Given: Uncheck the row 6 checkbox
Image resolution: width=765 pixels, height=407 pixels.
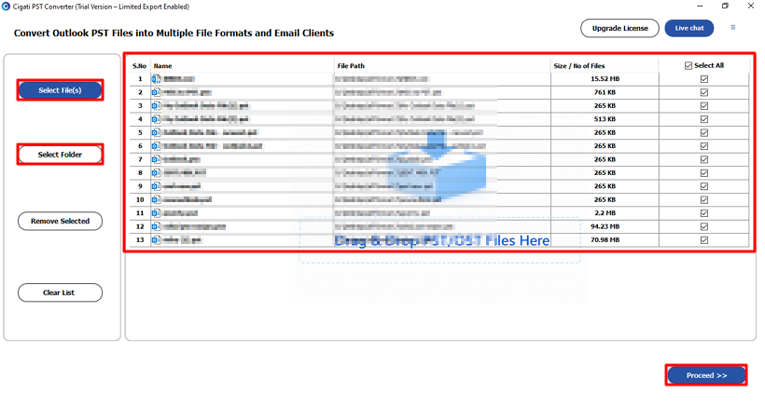Looking at the screenshot, I should [x=704, y=146].
